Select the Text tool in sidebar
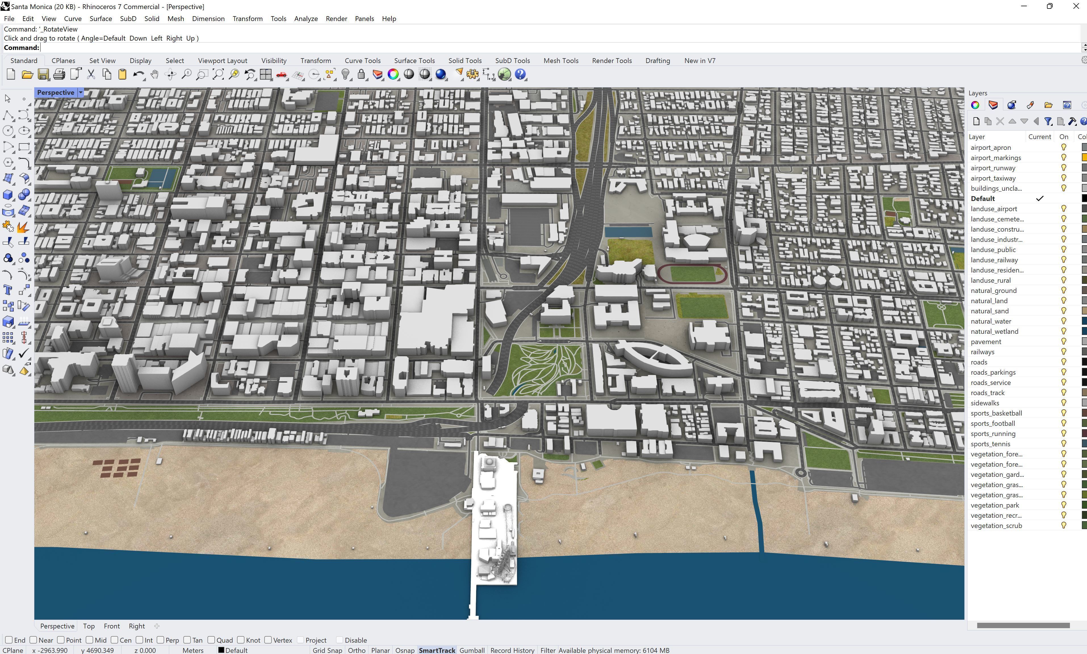Image resolution: width=1087 pixels, height=654 pixels. click(x=8, y=290)
